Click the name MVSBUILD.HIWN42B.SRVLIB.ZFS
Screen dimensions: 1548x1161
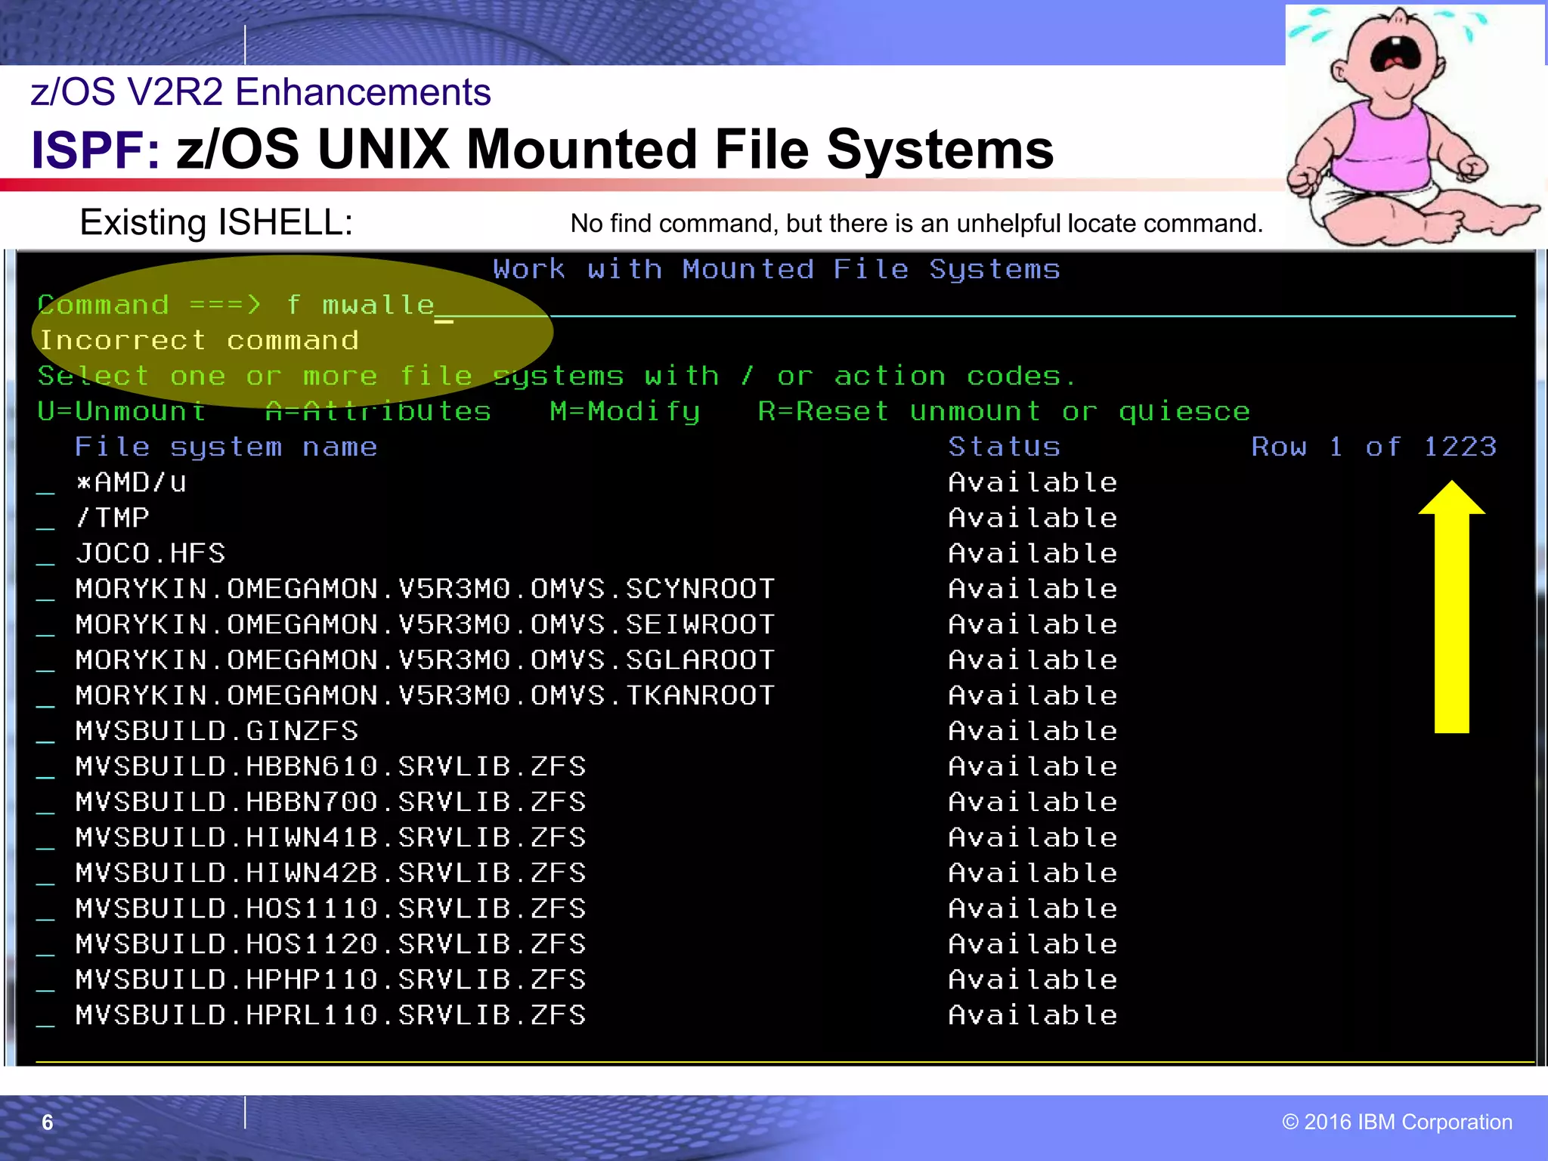(x=330, y=873)
